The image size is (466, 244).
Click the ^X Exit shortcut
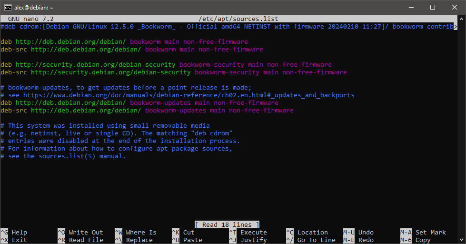[14, 240]
